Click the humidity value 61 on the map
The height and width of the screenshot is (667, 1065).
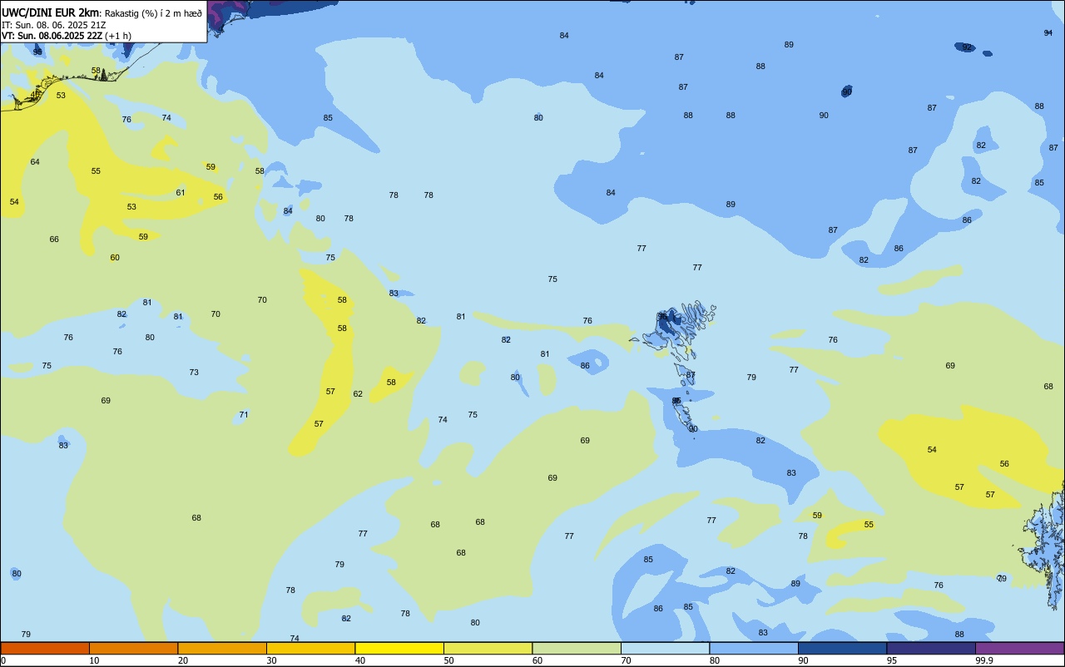click(181, 193)
